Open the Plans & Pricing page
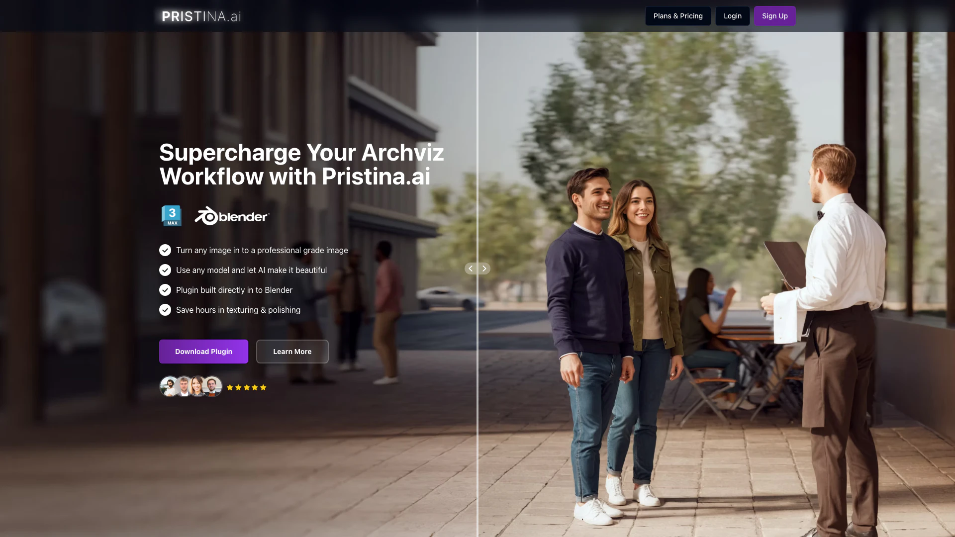 coord(678,16)
